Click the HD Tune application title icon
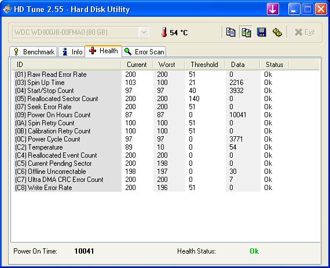Viewport: 330px width, 268px height. tap(7, 9)
